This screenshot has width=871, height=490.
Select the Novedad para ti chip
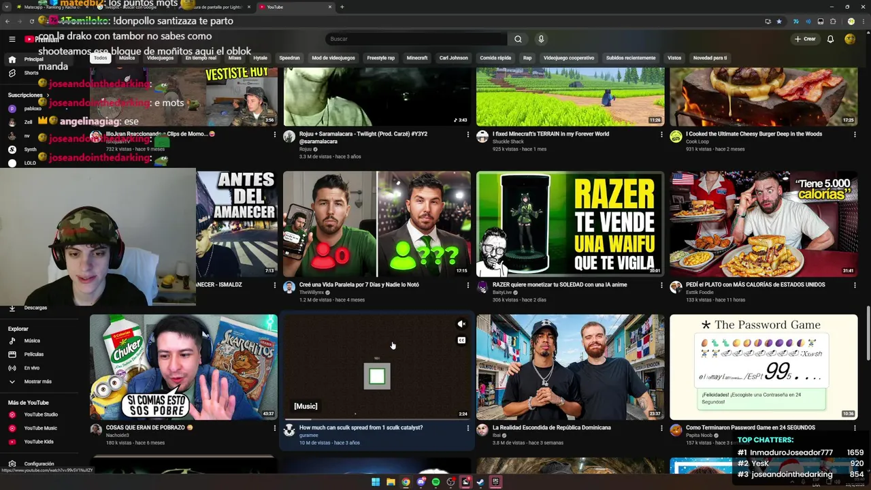710,58
